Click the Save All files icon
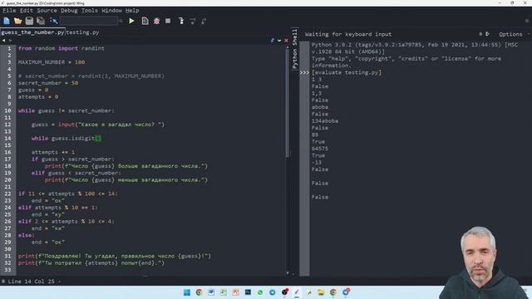 click(x=41, y=21)
